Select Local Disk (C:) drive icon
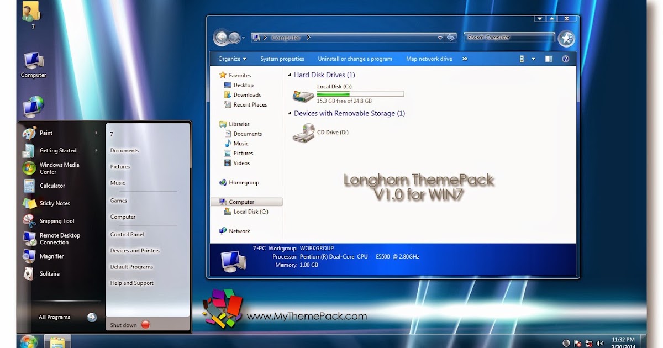 click(x=303, y=96)
